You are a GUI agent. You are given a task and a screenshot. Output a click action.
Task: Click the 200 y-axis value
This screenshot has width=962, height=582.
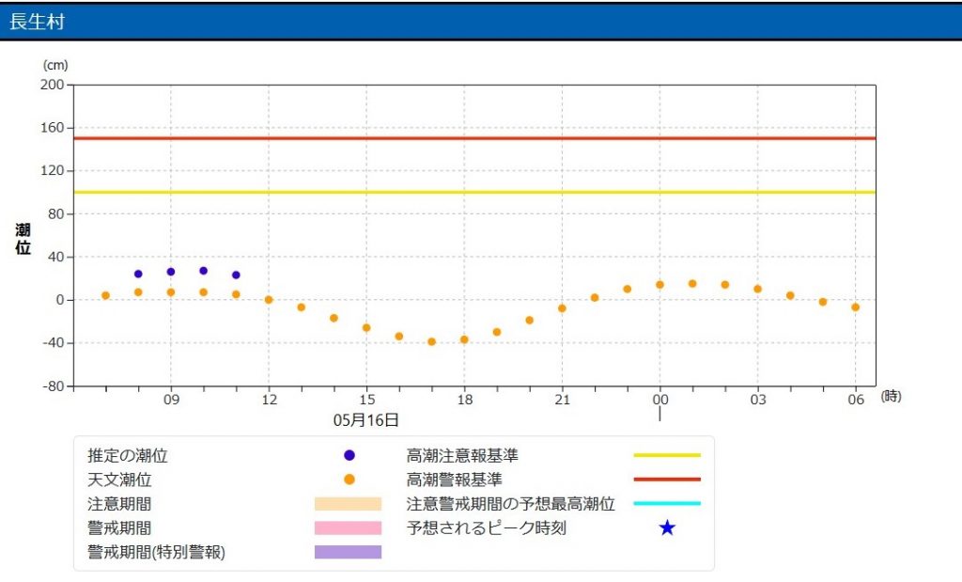[53, 85]
